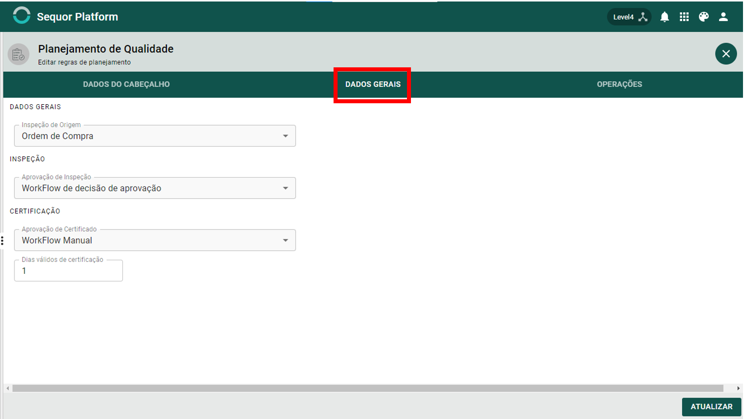Open notifications bell
745x419 pixels.
coord(665,17)
